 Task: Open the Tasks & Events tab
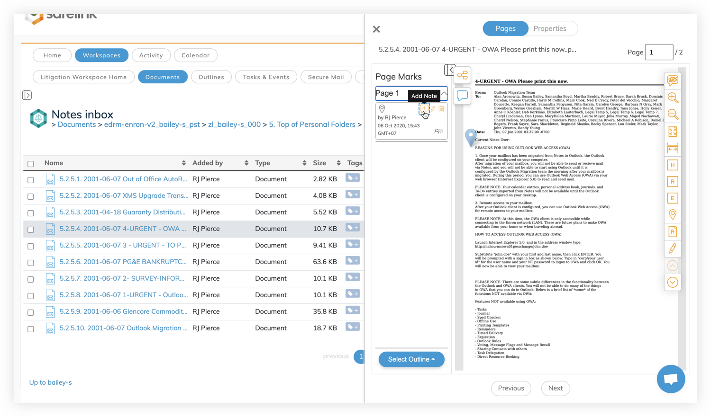coord(266,77)
